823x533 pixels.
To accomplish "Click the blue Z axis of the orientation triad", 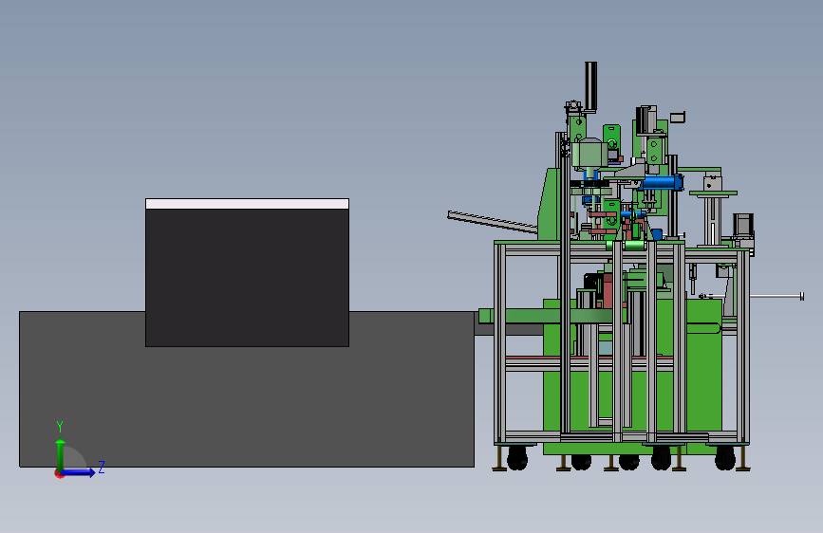I will (79, 472).
